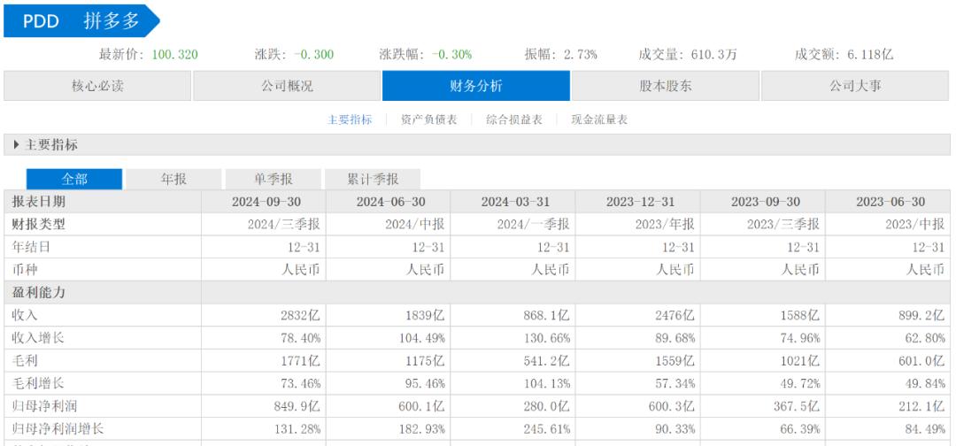Open the 核心必读 tab
The image size is (956, 446).
tap(97, 86)
